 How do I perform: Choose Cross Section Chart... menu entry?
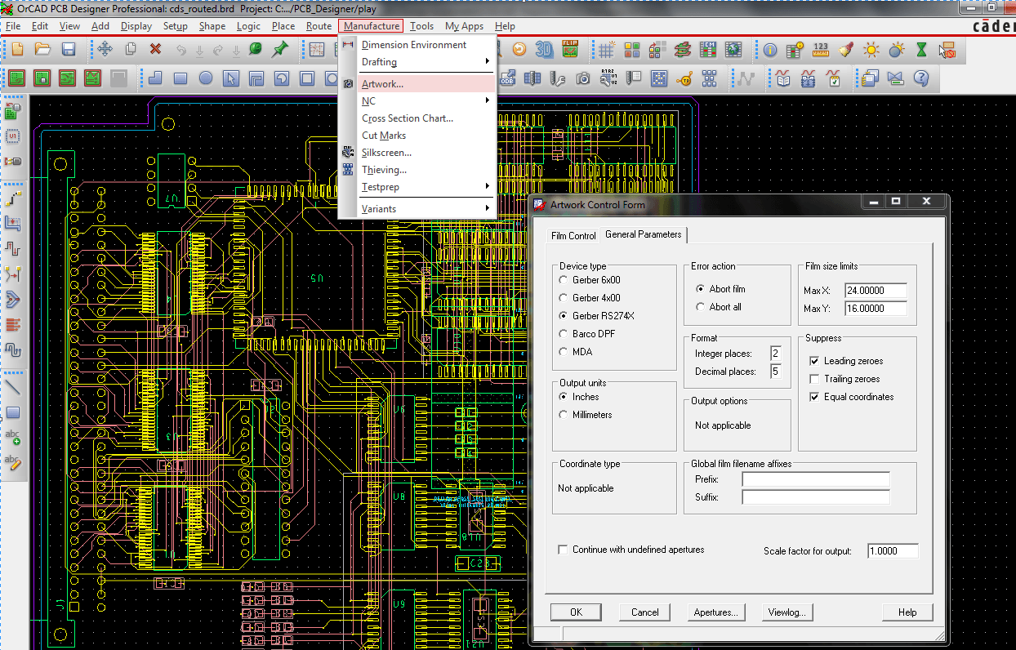[x=417, y=118]
